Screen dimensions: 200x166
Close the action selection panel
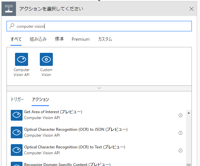(192, 9)
